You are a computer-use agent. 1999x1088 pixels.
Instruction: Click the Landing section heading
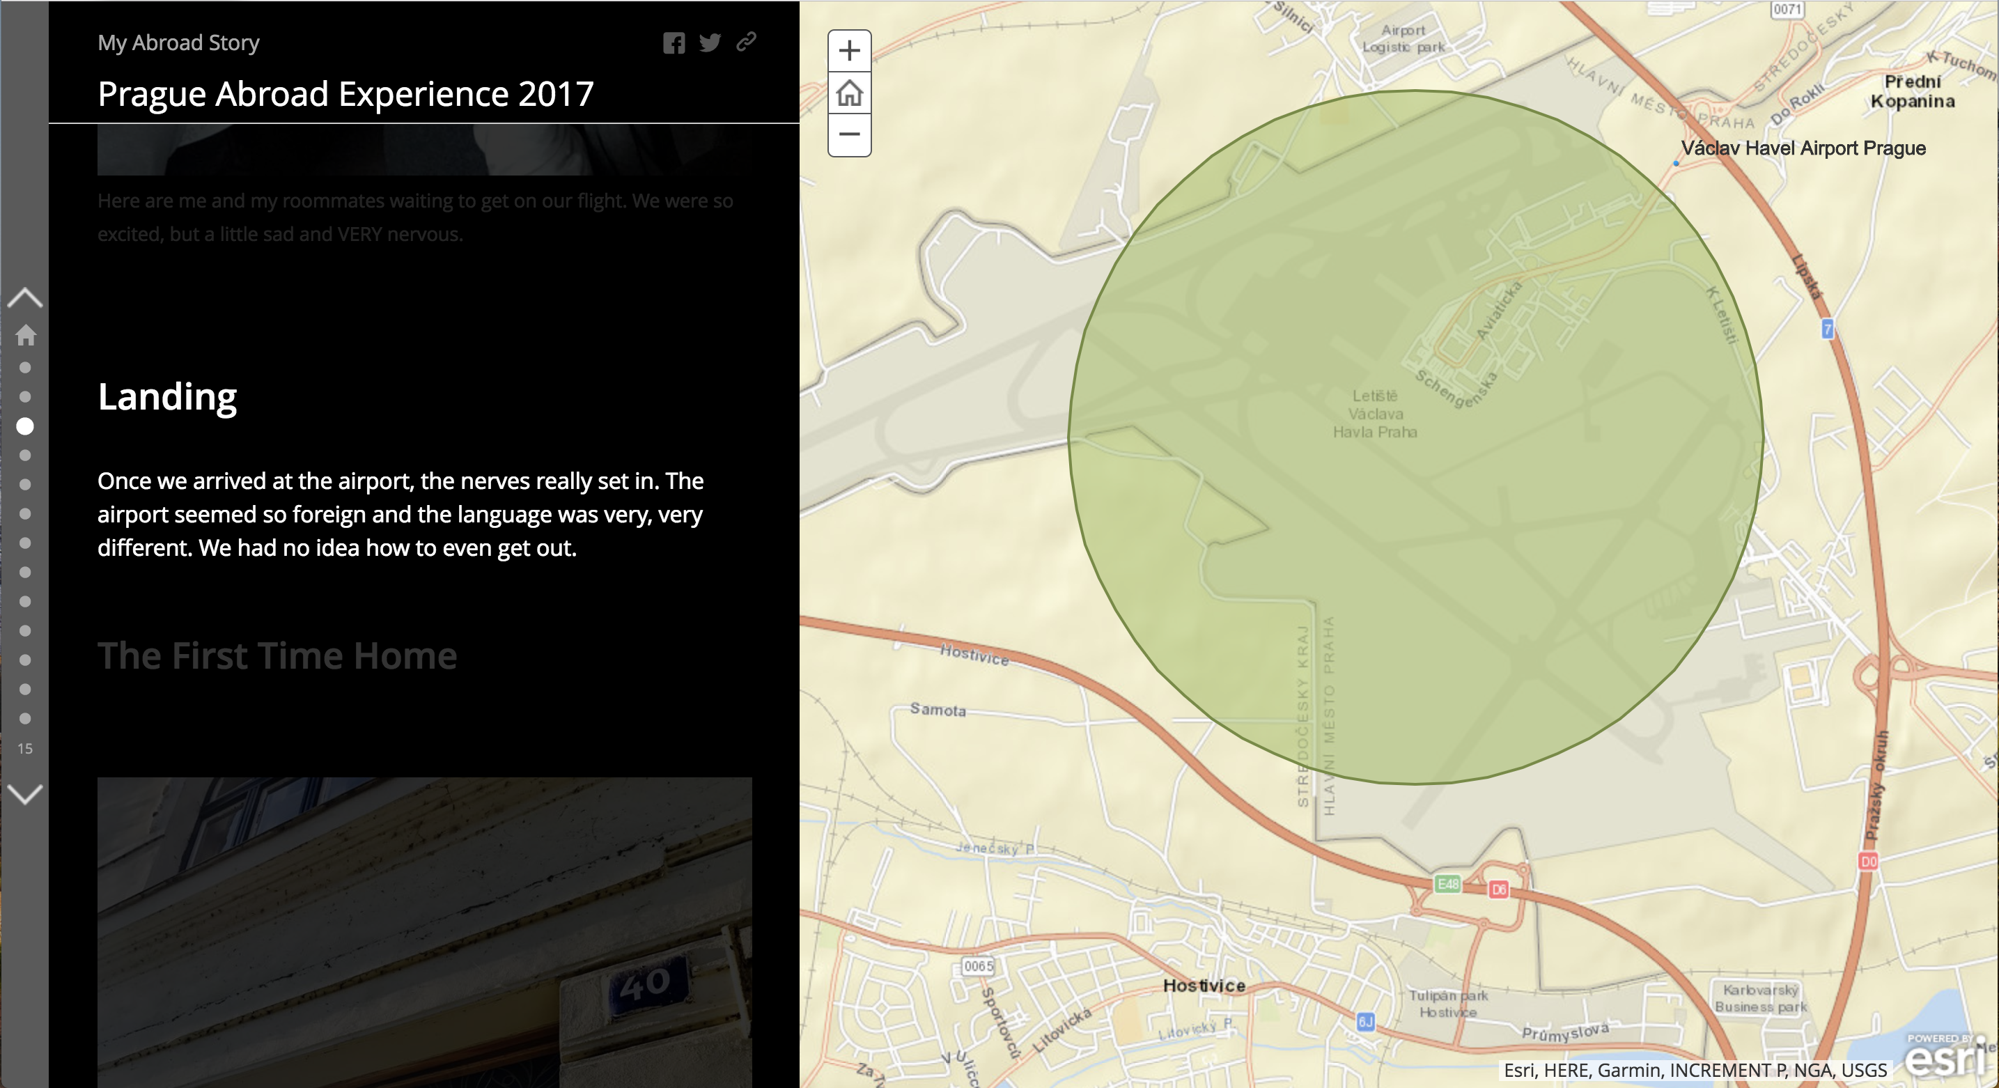(x=168, y=396)
